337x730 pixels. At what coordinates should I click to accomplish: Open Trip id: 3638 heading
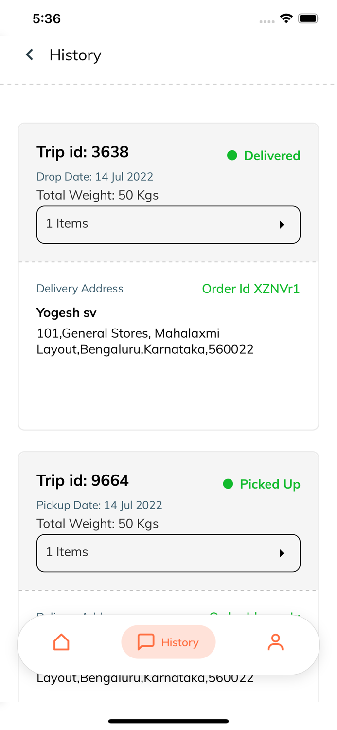pos(83,152)
